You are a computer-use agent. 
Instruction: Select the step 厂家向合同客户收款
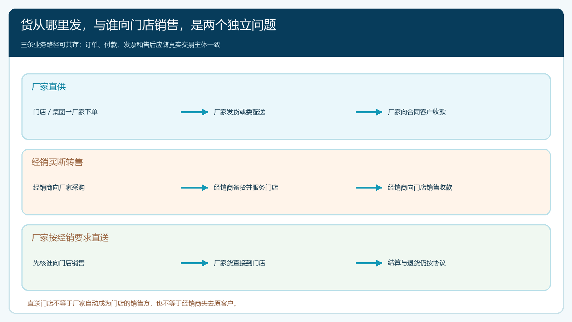click(x=417, y=112)
